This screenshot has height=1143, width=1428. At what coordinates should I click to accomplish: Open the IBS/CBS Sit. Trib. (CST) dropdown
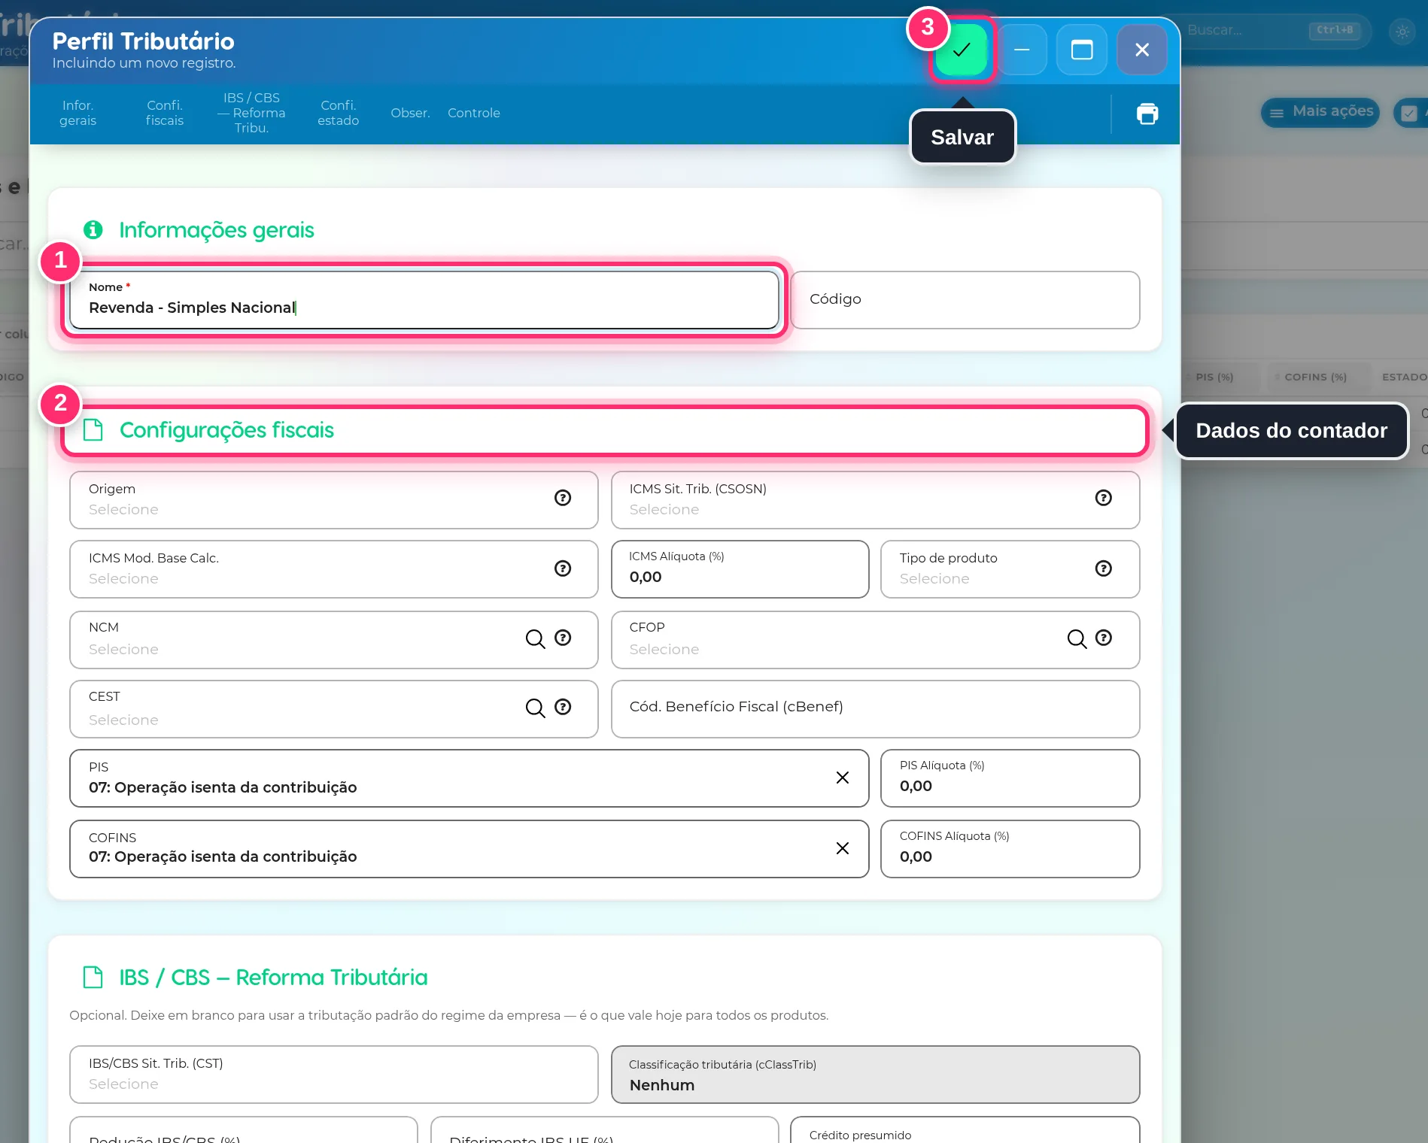[333, 1075]
